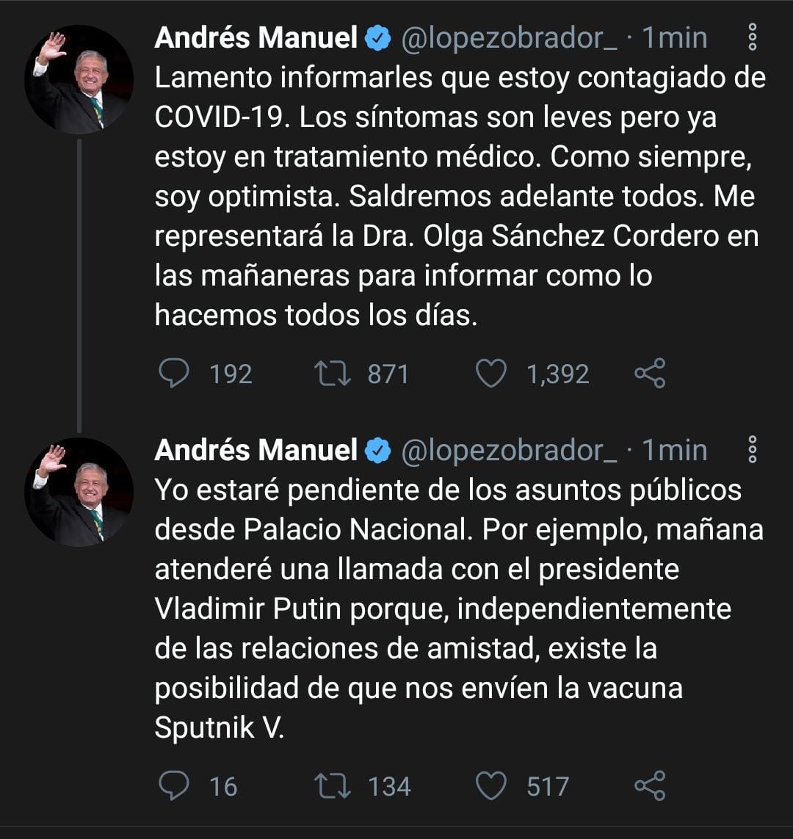Click verified badge on the first tweet
The image size is (793, 839).
tap(378, 39)
